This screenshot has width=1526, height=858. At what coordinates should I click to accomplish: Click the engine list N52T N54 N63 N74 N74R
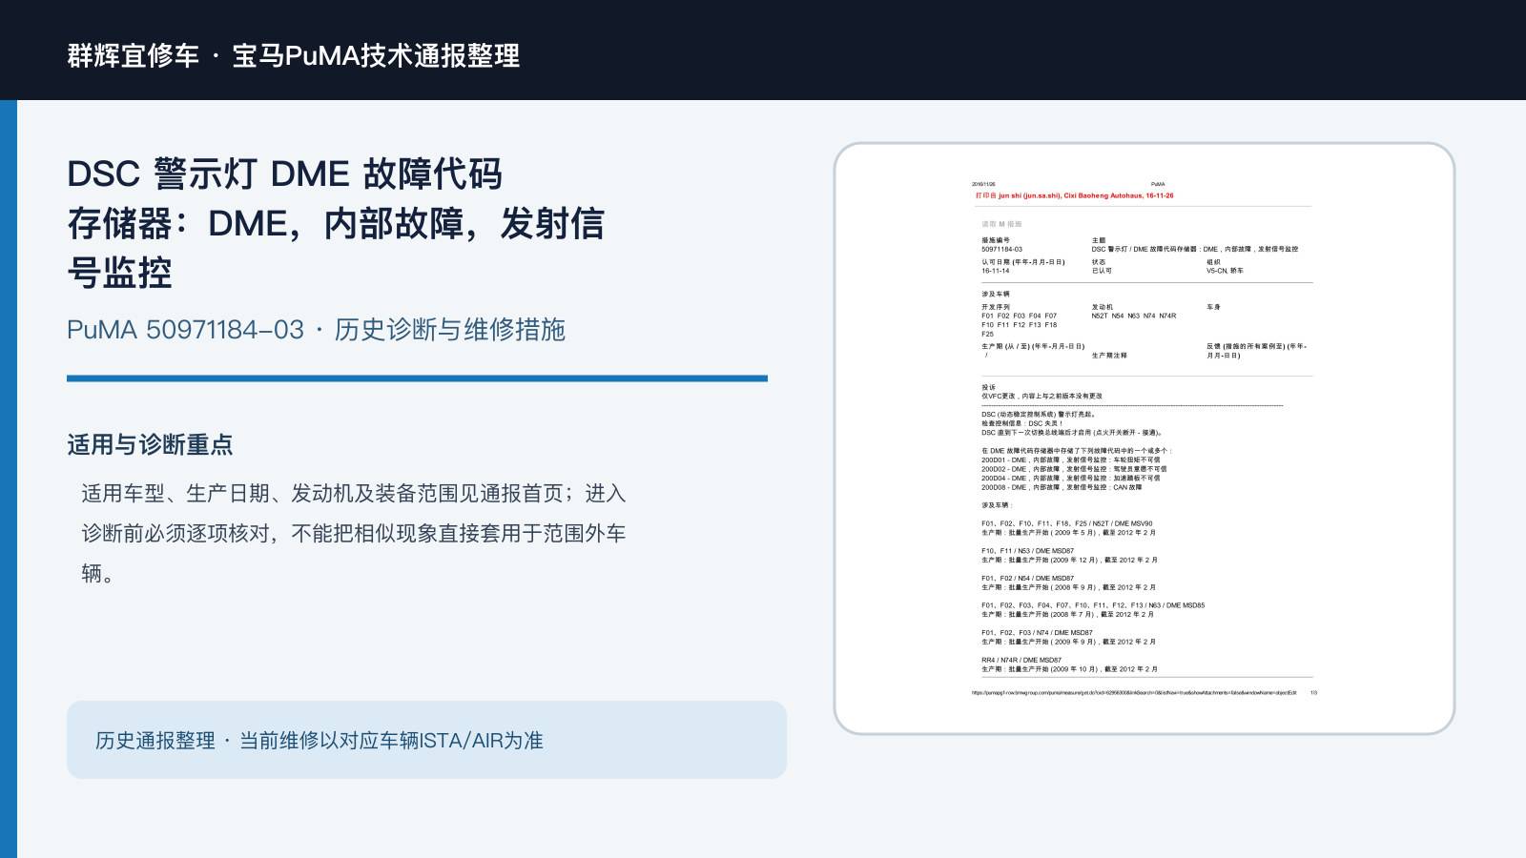(x=1134, y=316)
